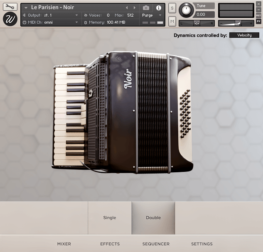The height and width of the screenshot is (252, 263).
Task: Click the memory chip icon
Action: pos(86,22)
